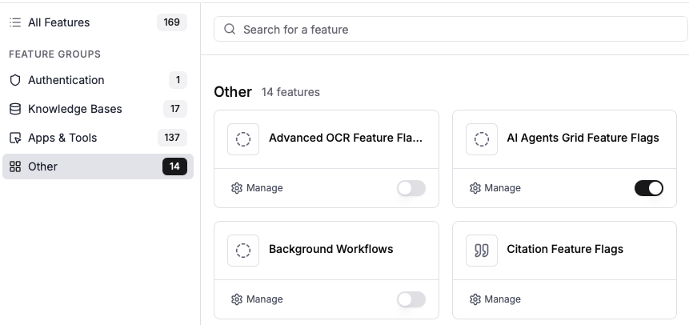
Task: Click the shield icon next to Authentication
Action: 15,80
